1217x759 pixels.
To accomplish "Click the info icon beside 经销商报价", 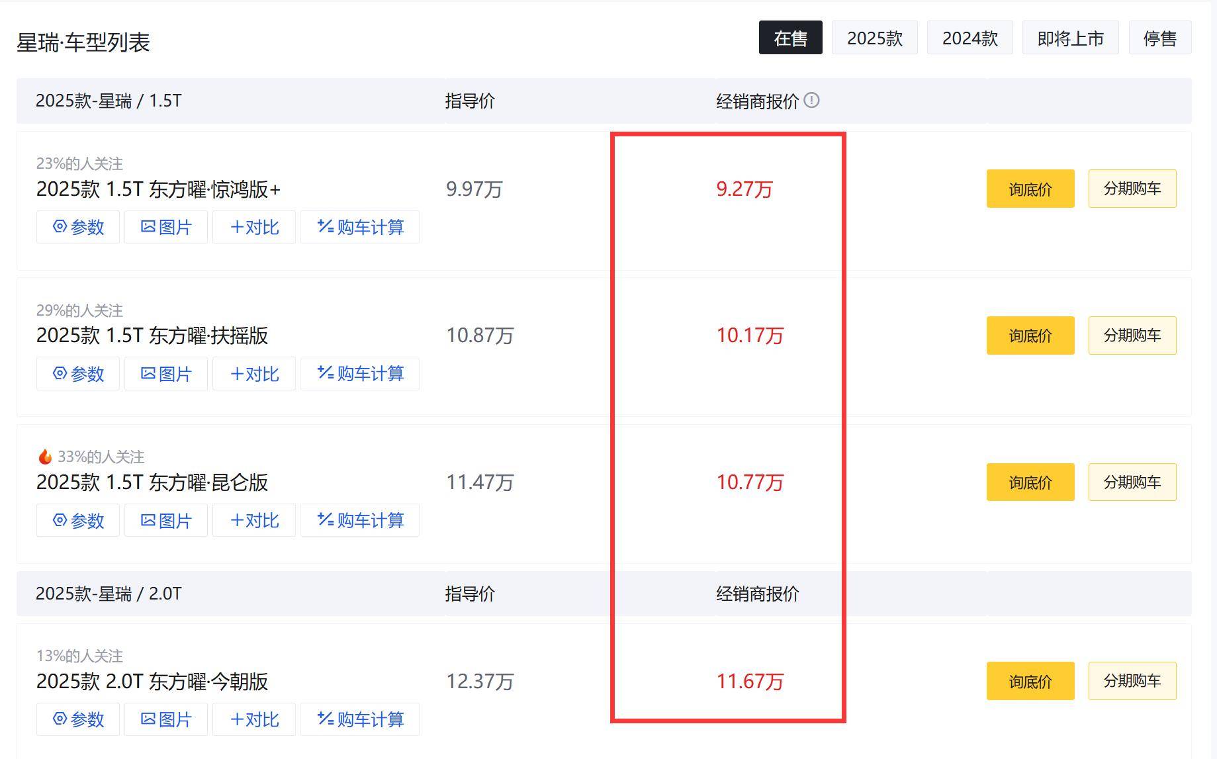I will 812,101.
